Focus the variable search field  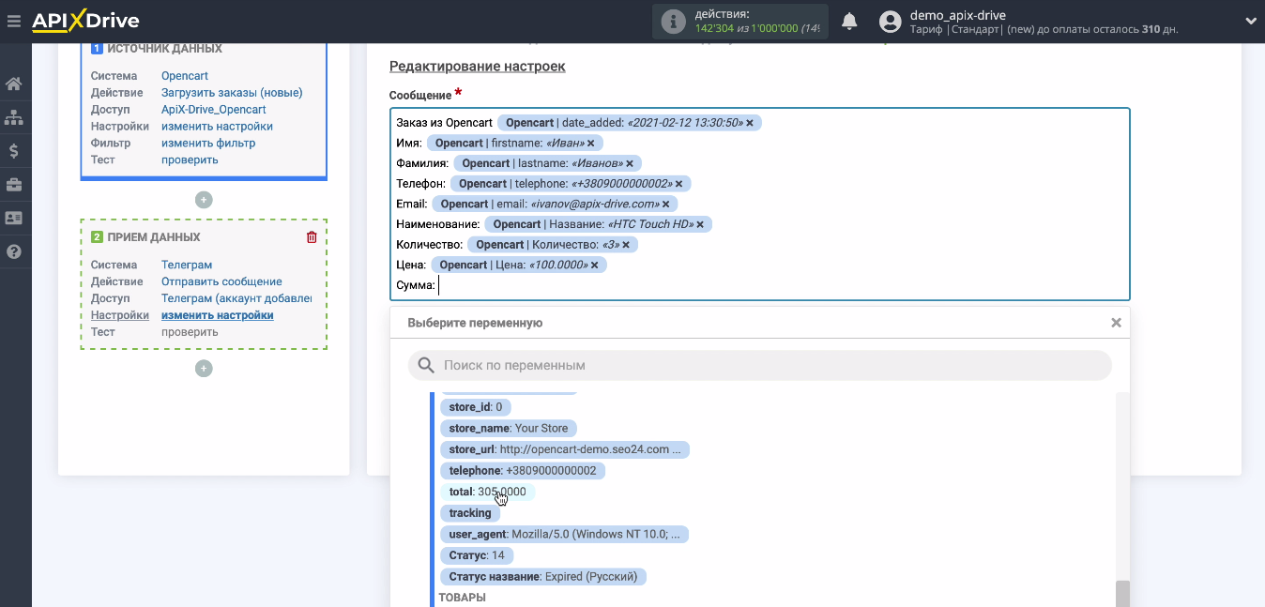pyautogui.click(x=760, y=365)
